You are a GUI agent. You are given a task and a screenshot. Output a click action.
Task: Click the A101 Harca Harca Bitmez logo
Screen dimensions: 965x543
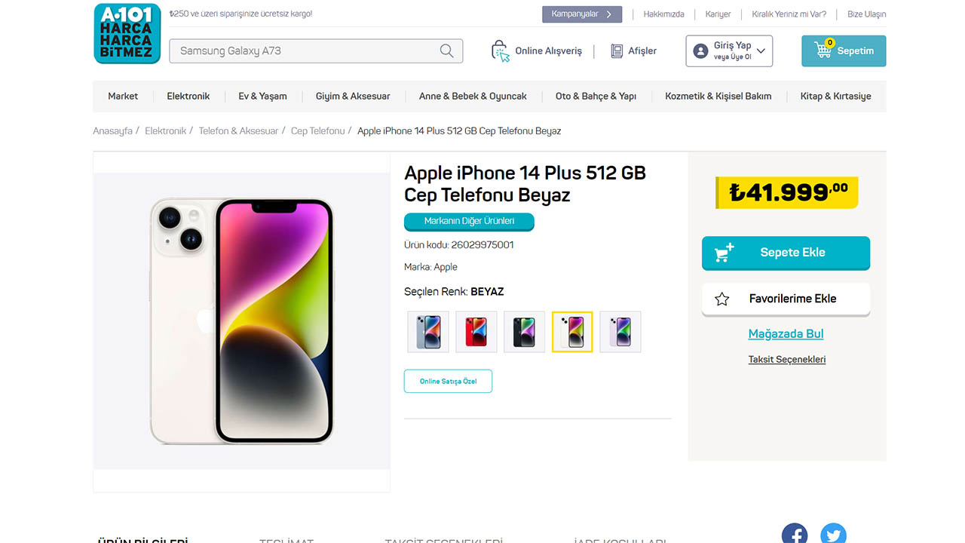tap(127, 33)
